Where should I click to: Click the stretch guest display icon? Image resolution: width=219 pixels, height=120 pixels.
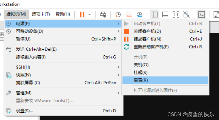(x=216, y=14)
